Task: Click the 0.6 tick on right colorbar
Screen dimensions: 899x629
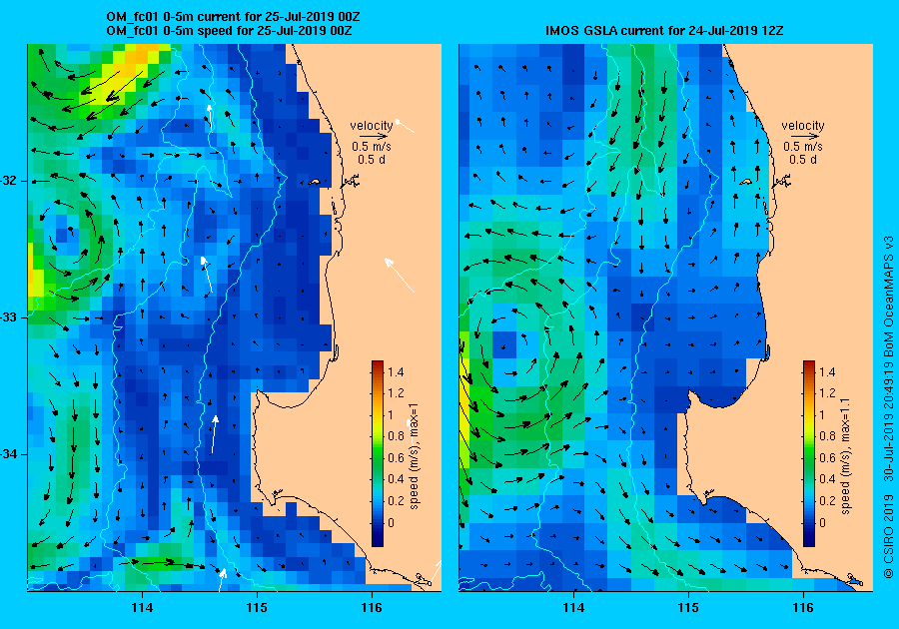Action: tap(827, 457)
